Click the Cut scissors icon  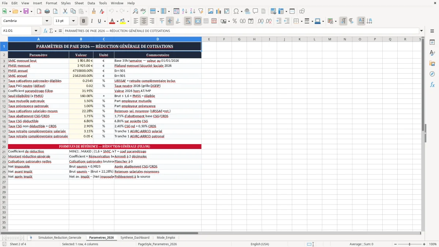click(x=65, y=11)
